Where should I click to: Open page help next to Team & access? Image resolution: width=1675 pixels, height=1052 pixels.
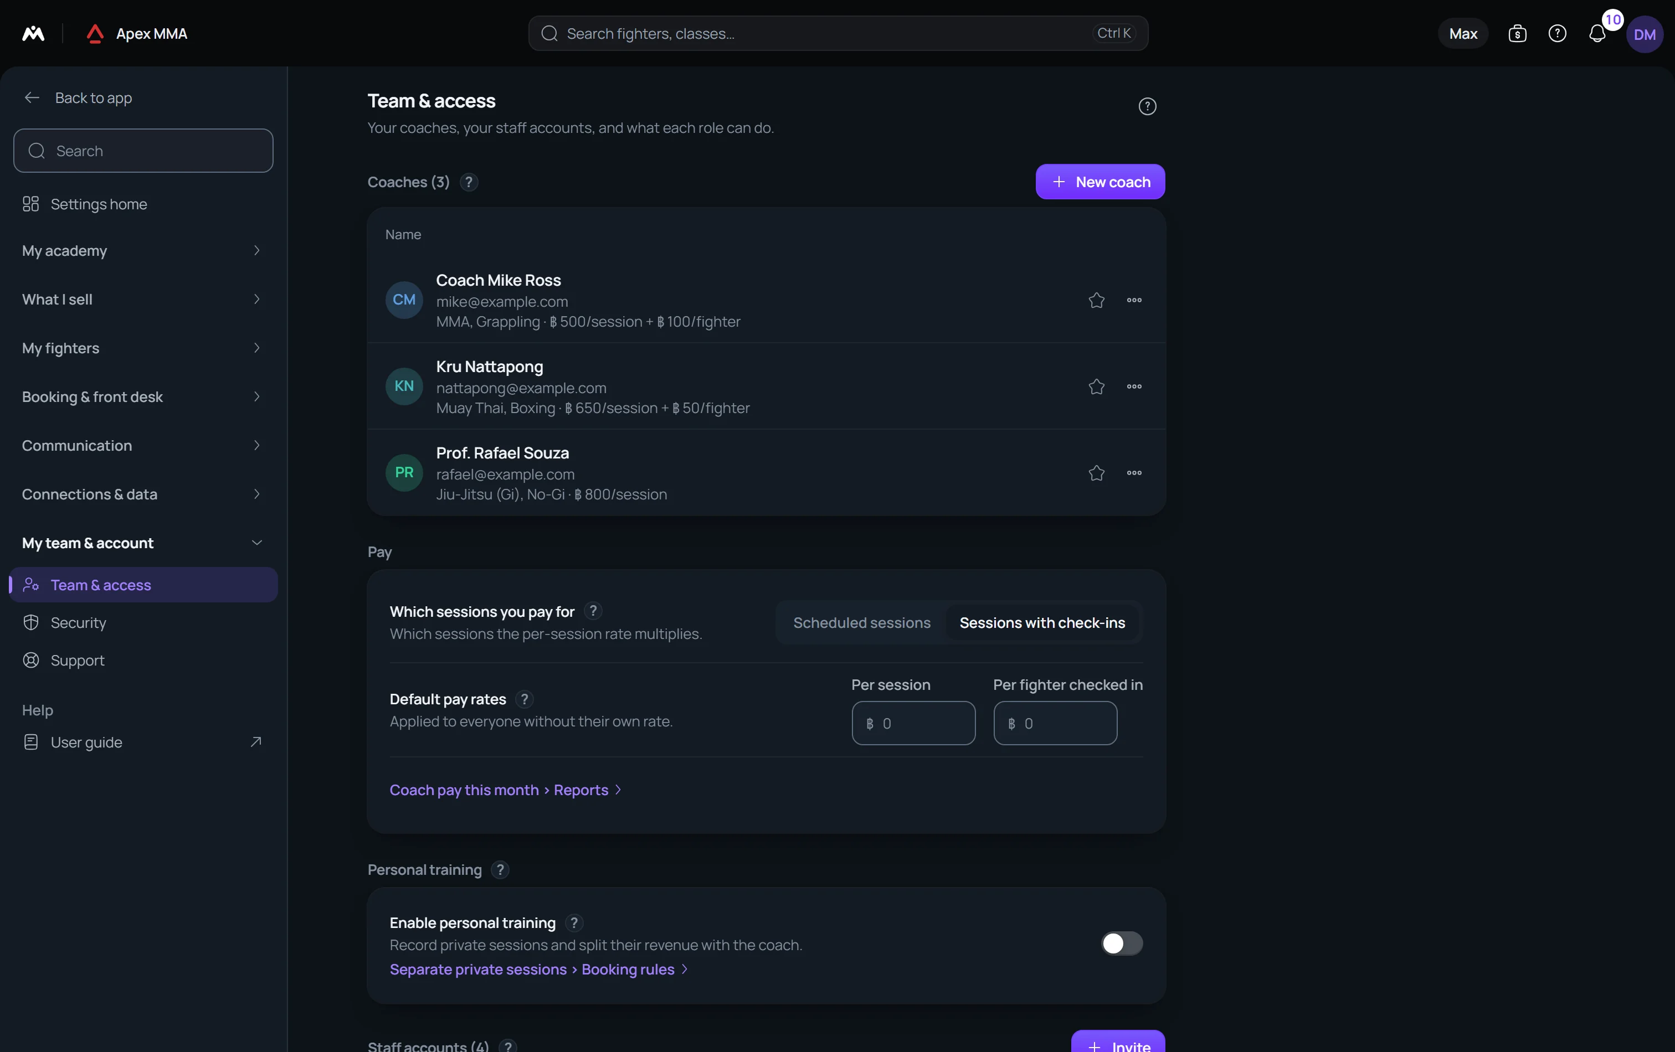tap(1147, 106)
